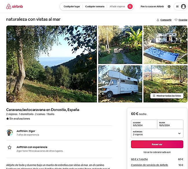
Task: Click 'Añade viajeros' in the search bar
Action: coord(117,6)
